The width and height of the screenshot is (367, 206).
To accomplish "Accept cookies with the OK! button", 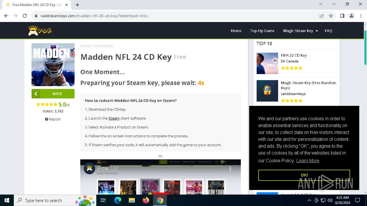I will [304, 175].
